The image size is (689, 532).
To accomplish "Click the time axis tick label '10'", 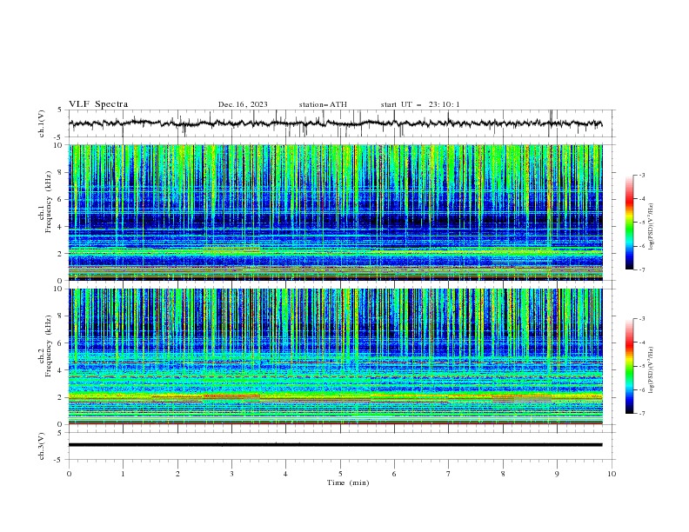I will click(612, 474).
